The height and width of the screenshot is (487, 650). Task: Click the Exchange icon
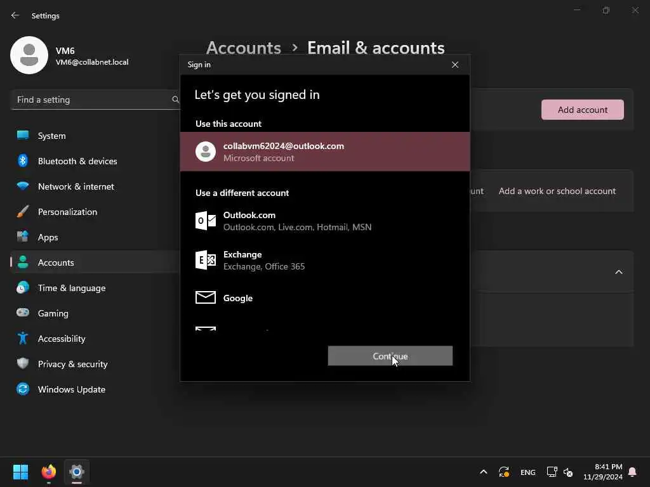(206, 259)
